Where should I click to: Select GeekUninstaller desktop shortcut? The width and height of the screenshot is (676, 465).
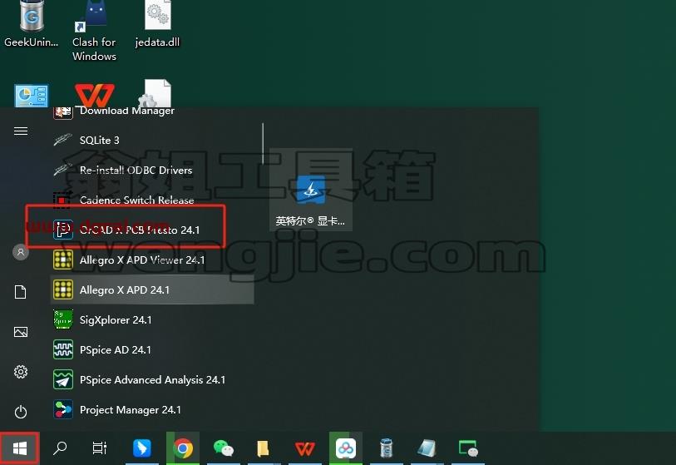(32, 24)
